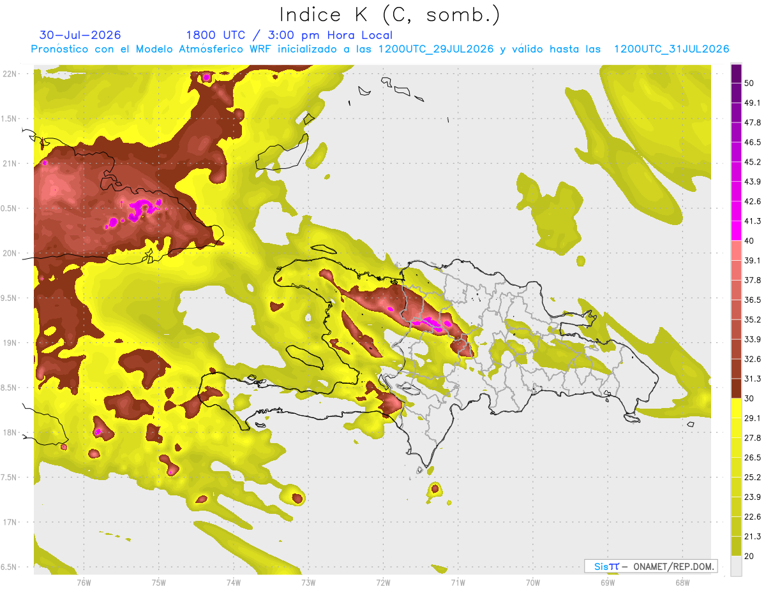Pick the dark brown colorbar segment between 30 and 31.3
Image resolution: width=766 pixels, height=591 pixels.
[x=736, y=388]
